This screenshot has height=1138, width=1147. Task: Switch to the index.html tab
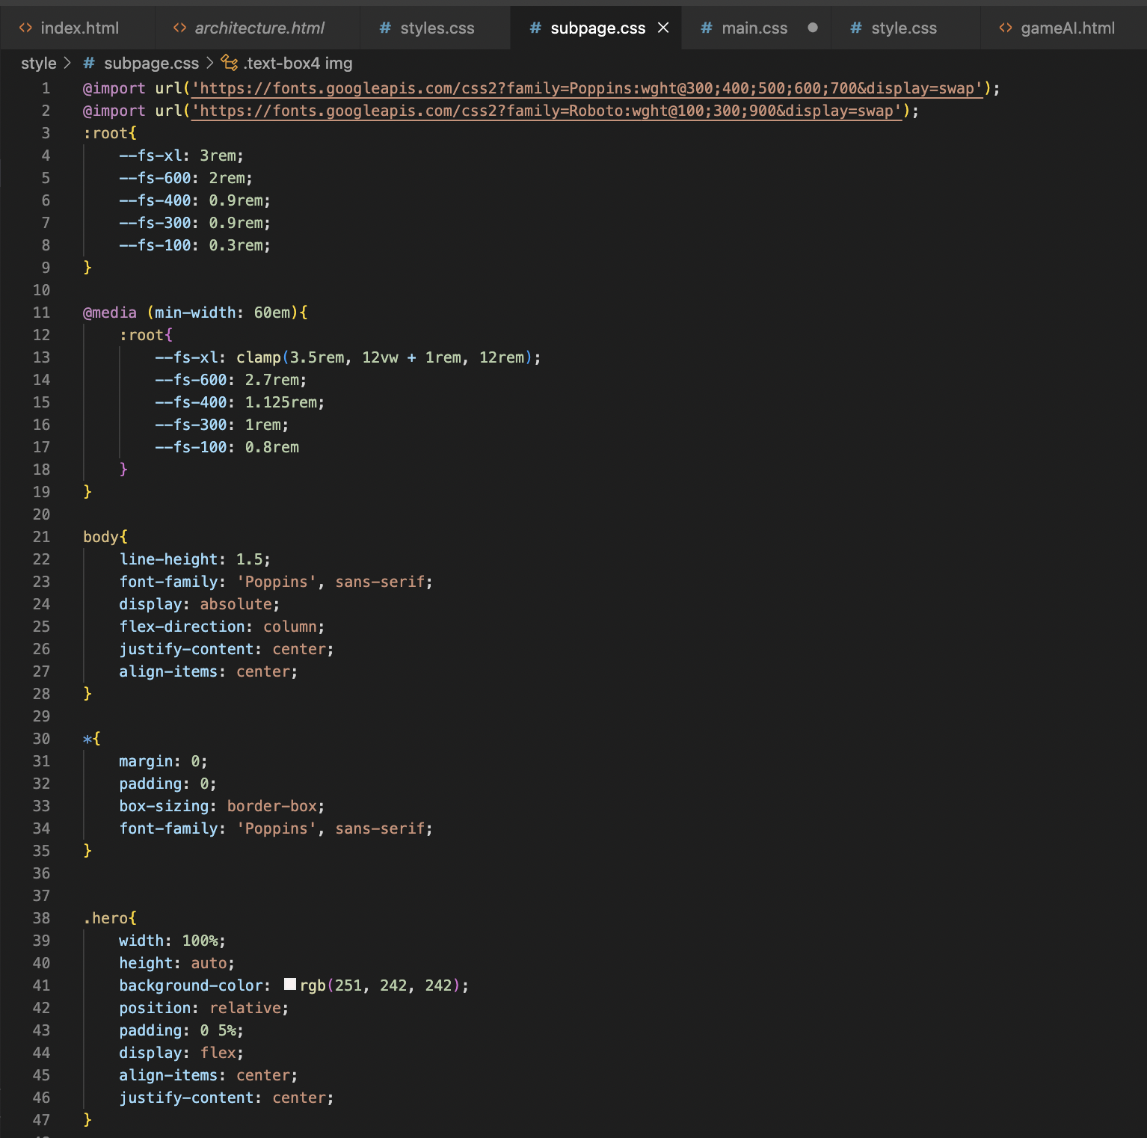pos(78,28)
